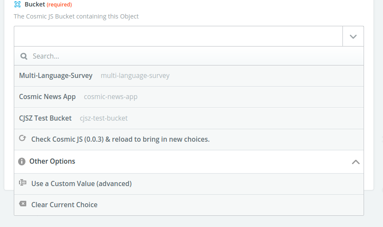Screen dimensions: 383x227
Task: Click the Cosmic JS logo beside Bucket
Action: tap(17, 5)
